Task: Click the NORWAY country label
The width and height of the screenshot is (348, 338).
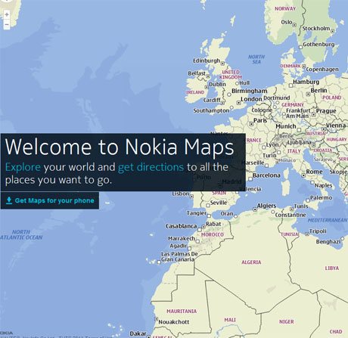Action: click(x=285, y=8)
